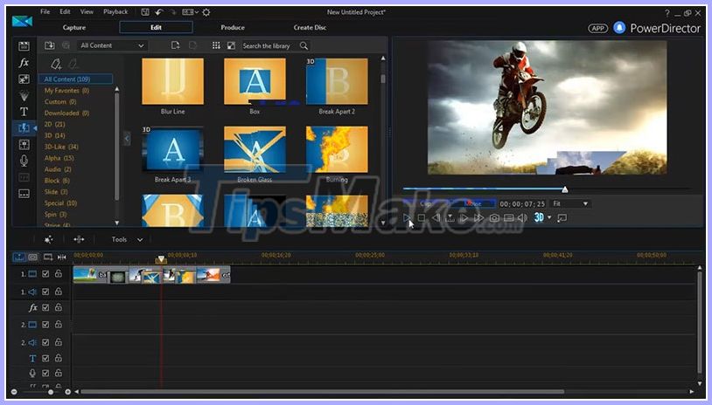Select the 3D-Like (34) tag
Viewport: 712px width, 405px height.
tap(61, 147)
